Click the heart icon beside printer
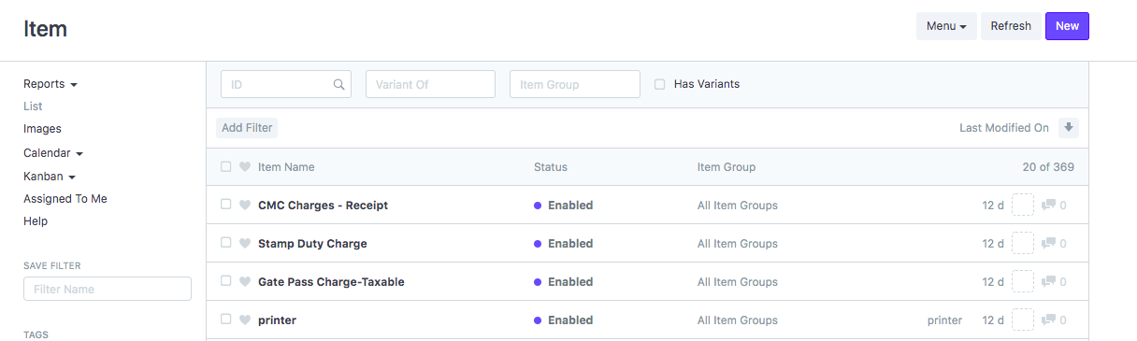Screen dimensions: 1137x341 (245, 320)
